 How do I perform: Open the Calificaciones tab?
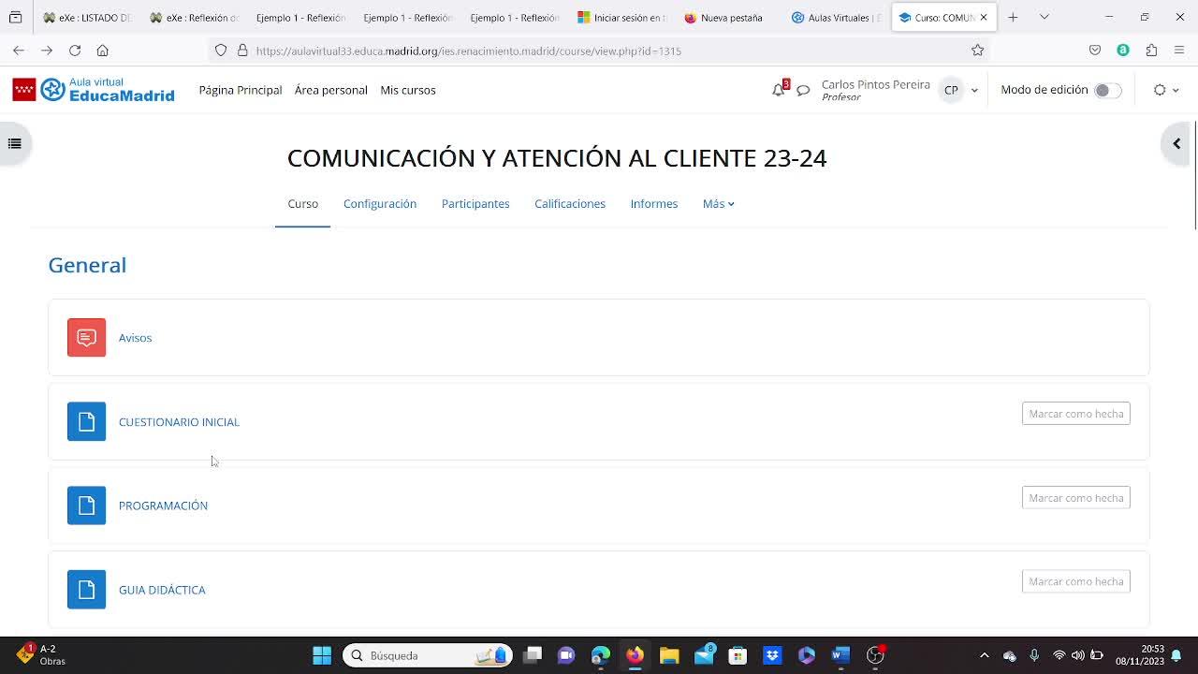click(570, 203)
